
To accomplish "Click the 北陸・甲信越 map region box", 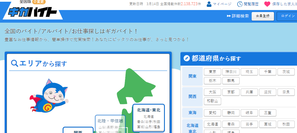I will (110, 123).
